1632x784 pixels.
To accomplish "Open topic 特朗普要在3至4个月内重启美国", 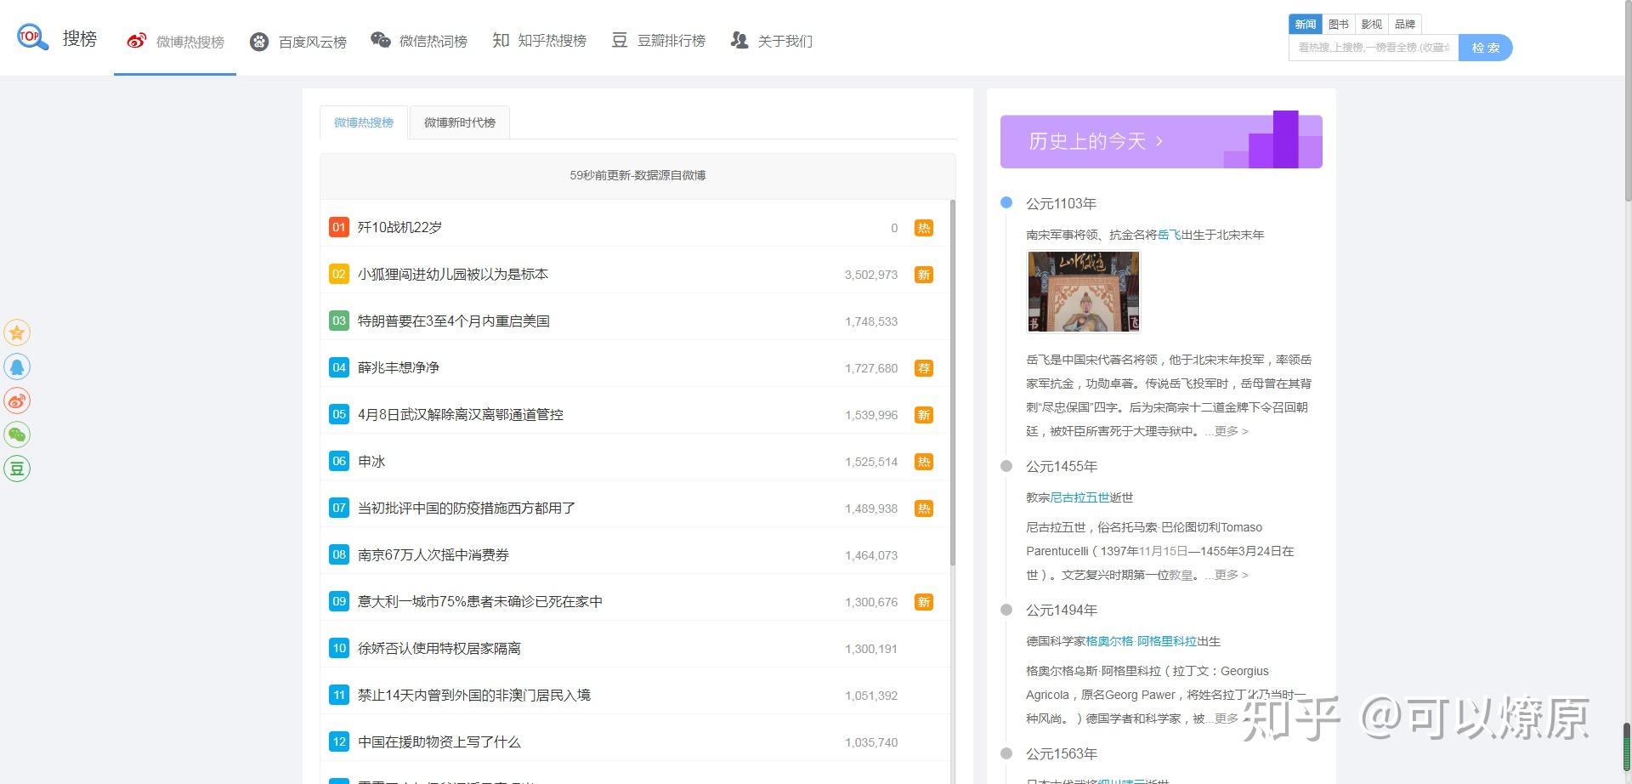I will (454, 321).
